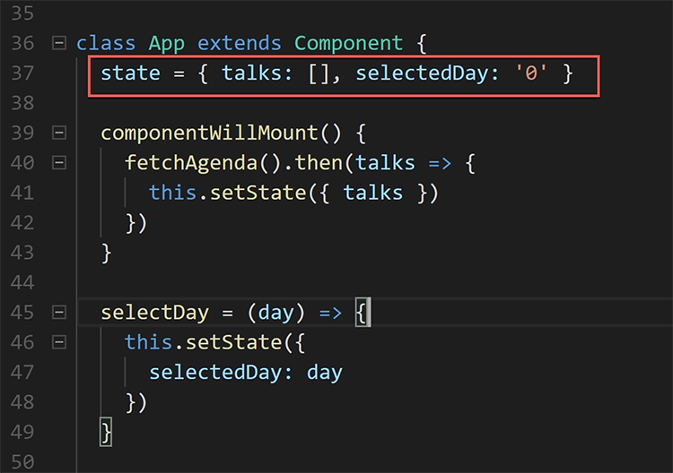Click the Component class name on line 36
The image size is (673, 473).
[x=349, y=43]
